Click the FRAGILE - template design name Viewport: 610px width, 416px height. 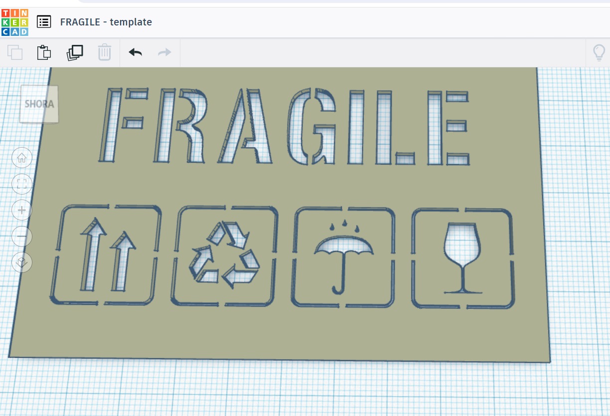pos(106,22)
